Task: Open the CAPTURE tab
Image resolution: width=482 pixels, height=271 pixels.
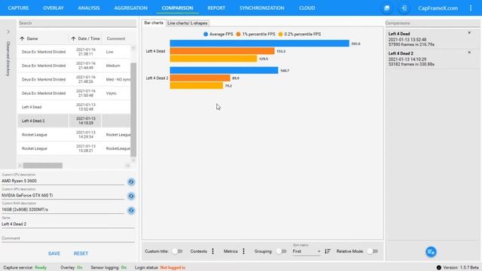Action: (18, 8)
